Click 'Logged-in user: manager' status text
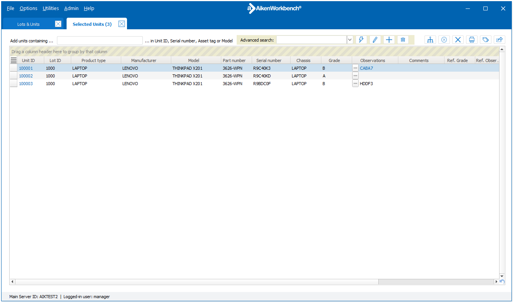 pos(87,297)
